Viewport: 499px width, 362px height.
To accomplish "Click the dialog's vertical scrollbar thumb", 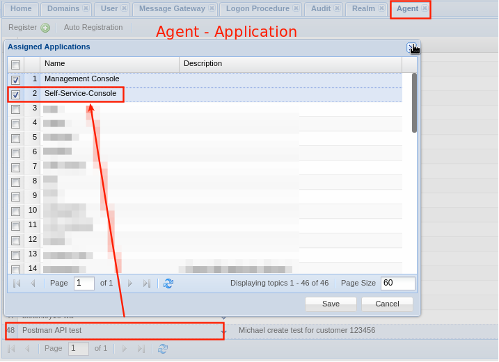I will (x=414, y=102).
